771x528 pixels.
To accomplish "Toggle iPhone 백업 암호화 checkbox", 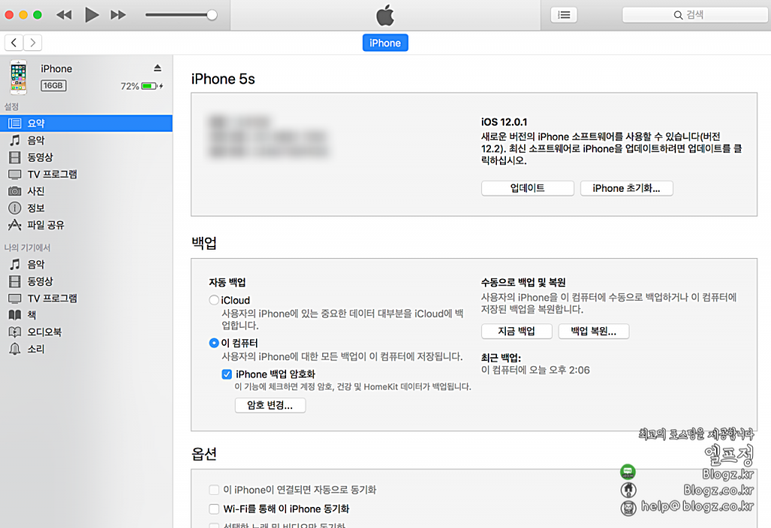I will click(x=227, y=375).
